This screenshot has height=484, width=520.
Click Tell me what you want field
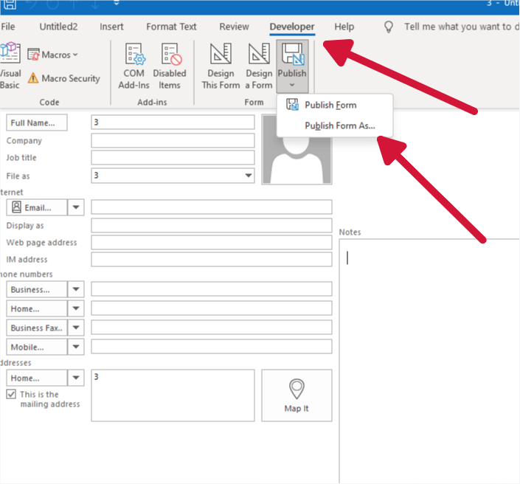(461, 27)
